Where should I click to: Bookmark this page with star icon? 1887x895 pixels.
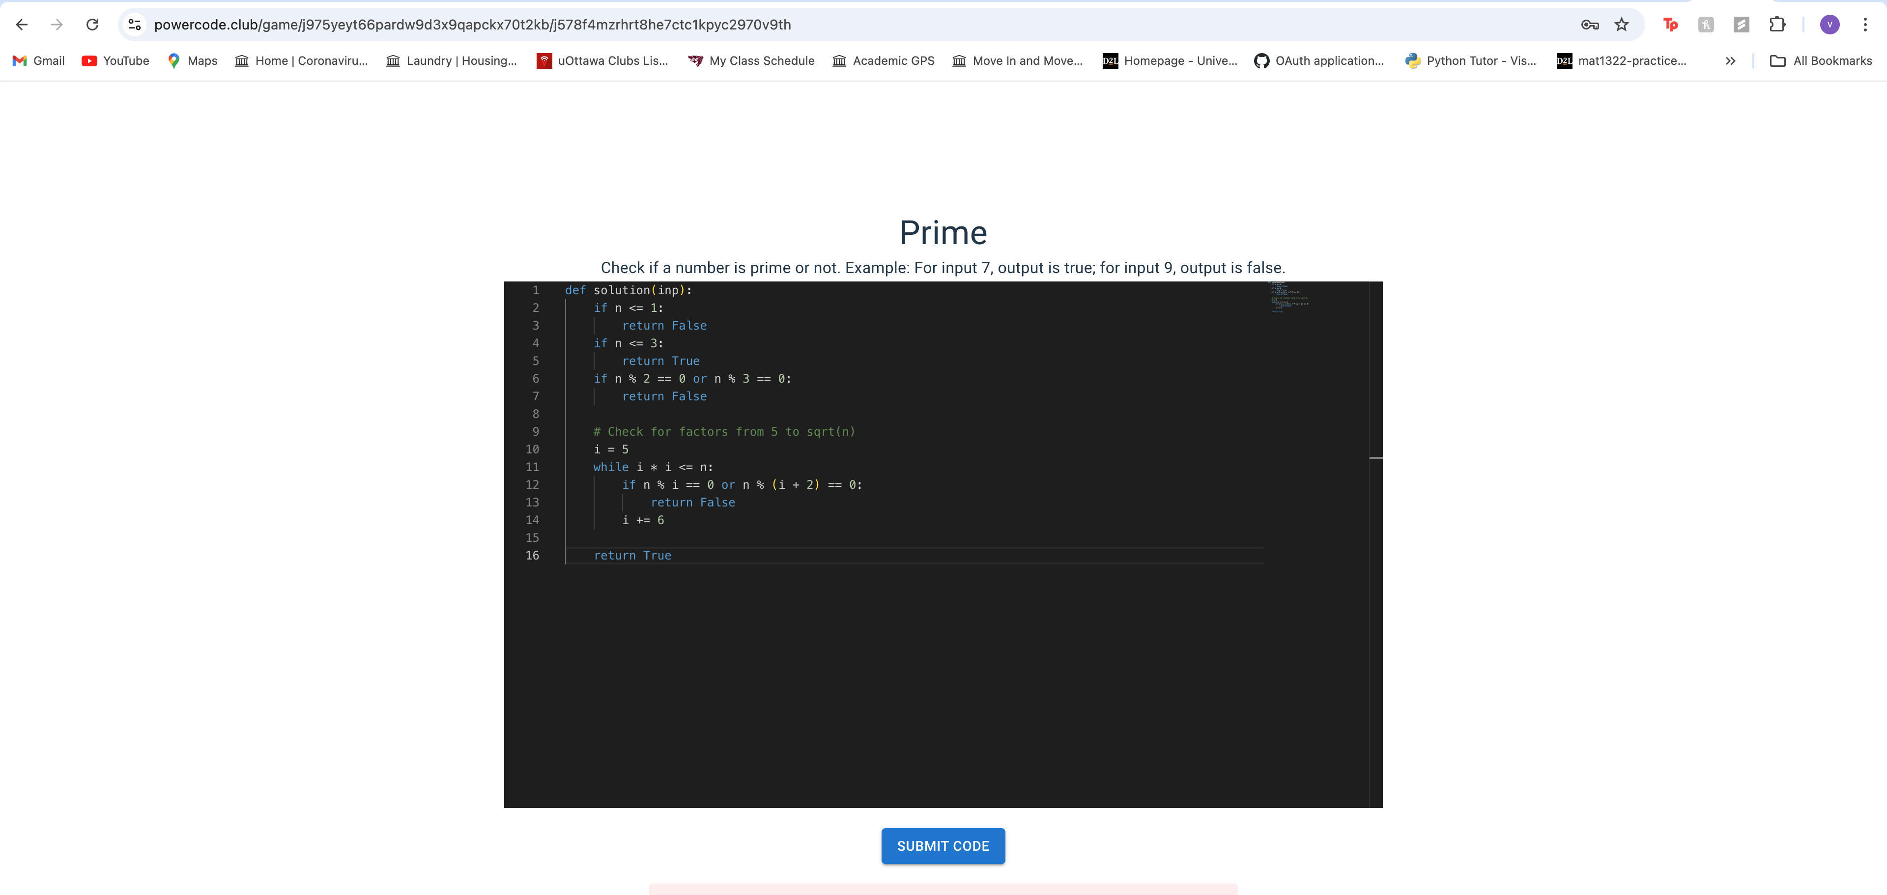pos(1621,25)
